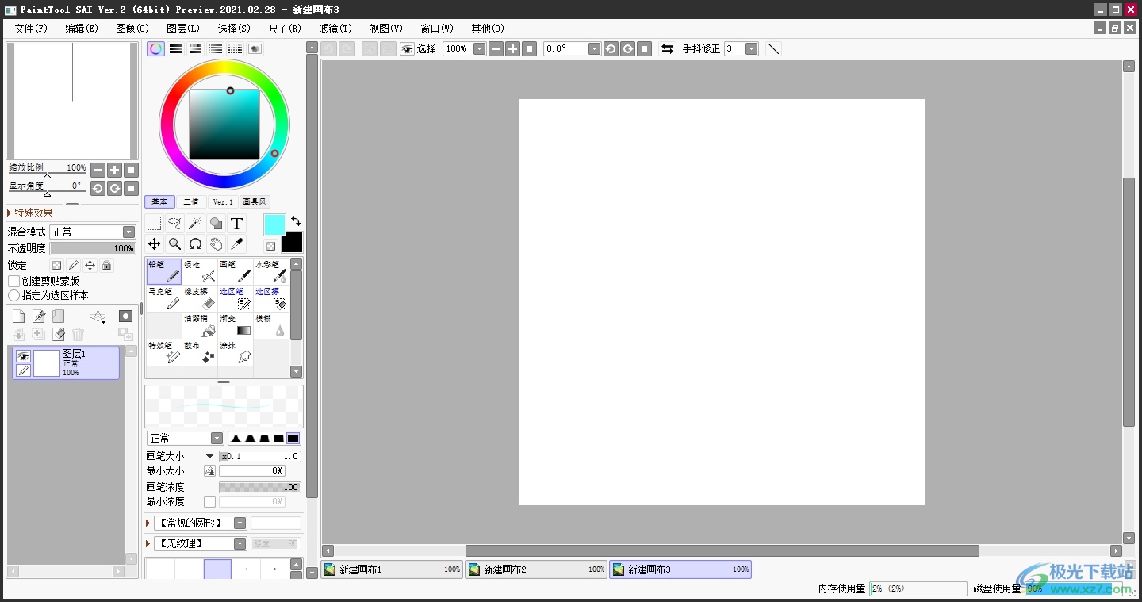The image size is (1142, 602).
Task: Select the 指定为选区样本 radio button
Action: [x=13, y=295]
